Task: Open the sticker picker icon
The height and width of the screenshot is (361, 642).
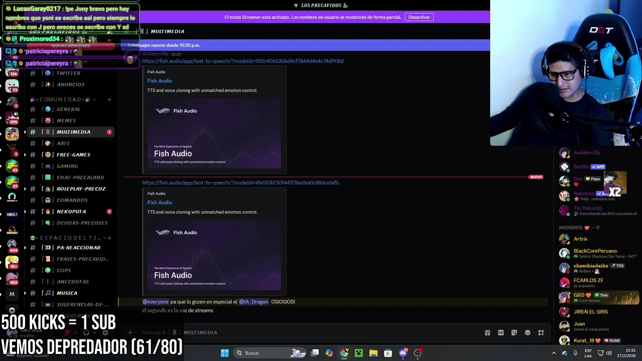Action: click(x=514, y=332)
